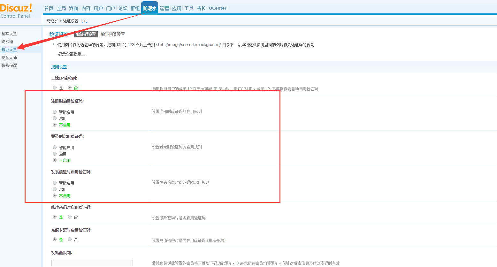Viewport: 497px width, 267px height.
Task: Open the 运营 top menu item
Action: (x=164, y=8)
